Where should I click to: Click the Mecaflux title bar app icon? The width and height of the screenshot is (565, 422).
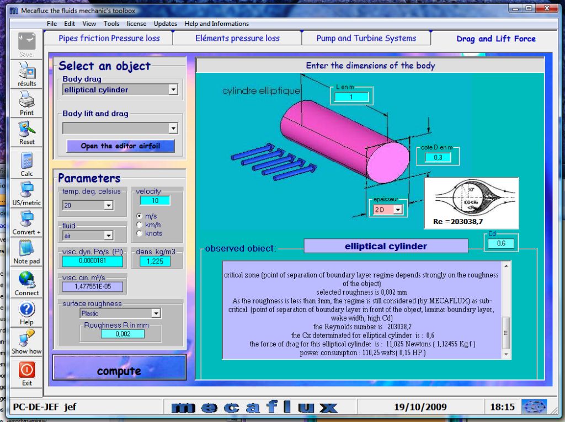[14, 10]
